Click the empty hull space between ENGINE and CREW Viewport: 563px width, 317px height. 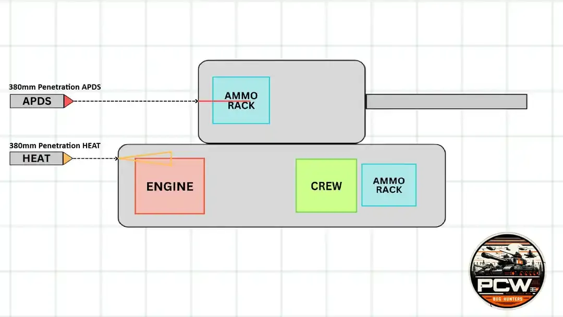tap(250, 186)
